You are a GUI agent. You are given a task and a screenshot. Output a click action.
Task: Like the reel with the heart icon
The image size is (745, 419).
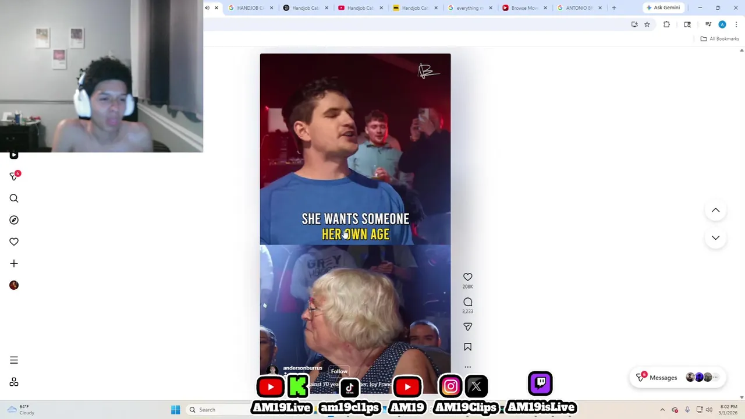point(467,277)
